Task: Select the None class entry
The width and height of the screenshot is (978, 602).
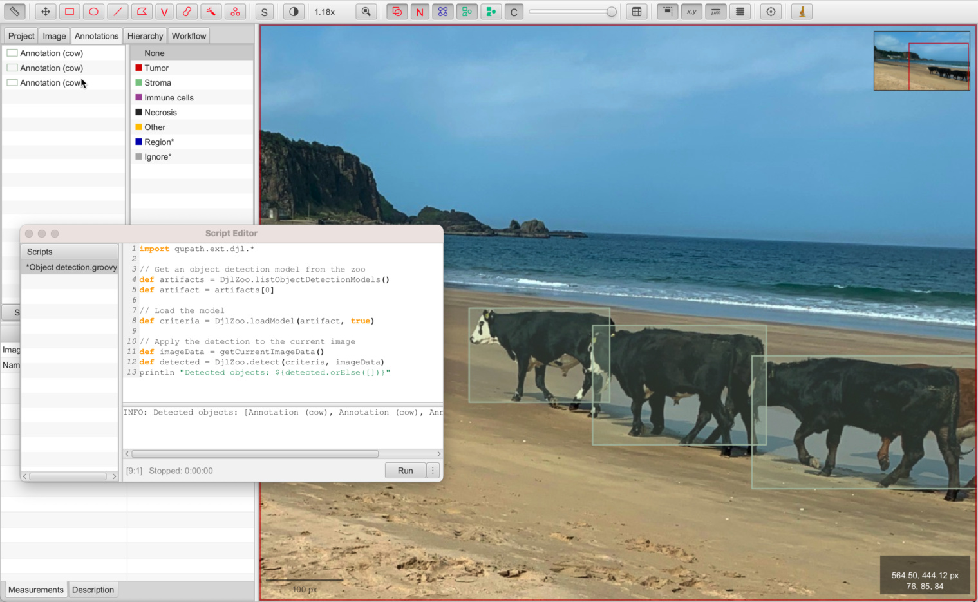Action: pyautogui.click(x=192, y=53)
